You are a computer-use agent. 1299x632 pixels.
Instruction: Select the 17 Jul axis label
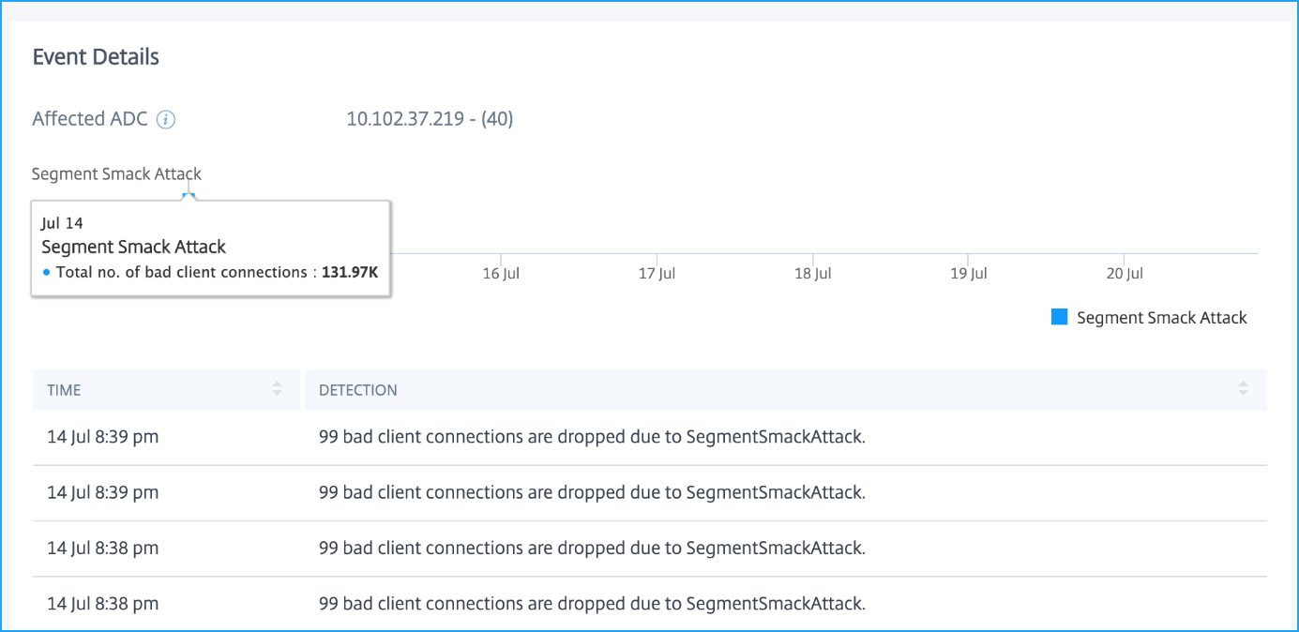(657, 274)
